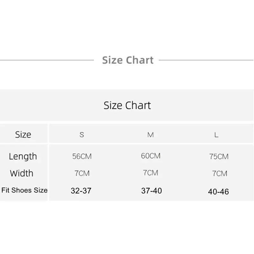Click the S size column header
The width and height of the screenshot is (254, 254).
pos(82,135)
